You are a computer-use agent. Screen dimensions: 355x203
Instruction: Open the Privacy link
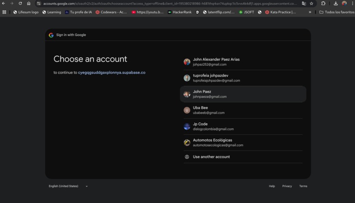(287, 186)
